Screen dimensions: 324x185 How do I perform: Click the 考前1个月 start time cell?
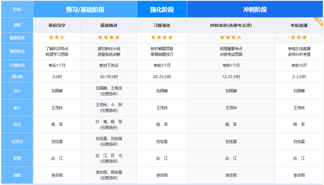click(231, 66)
